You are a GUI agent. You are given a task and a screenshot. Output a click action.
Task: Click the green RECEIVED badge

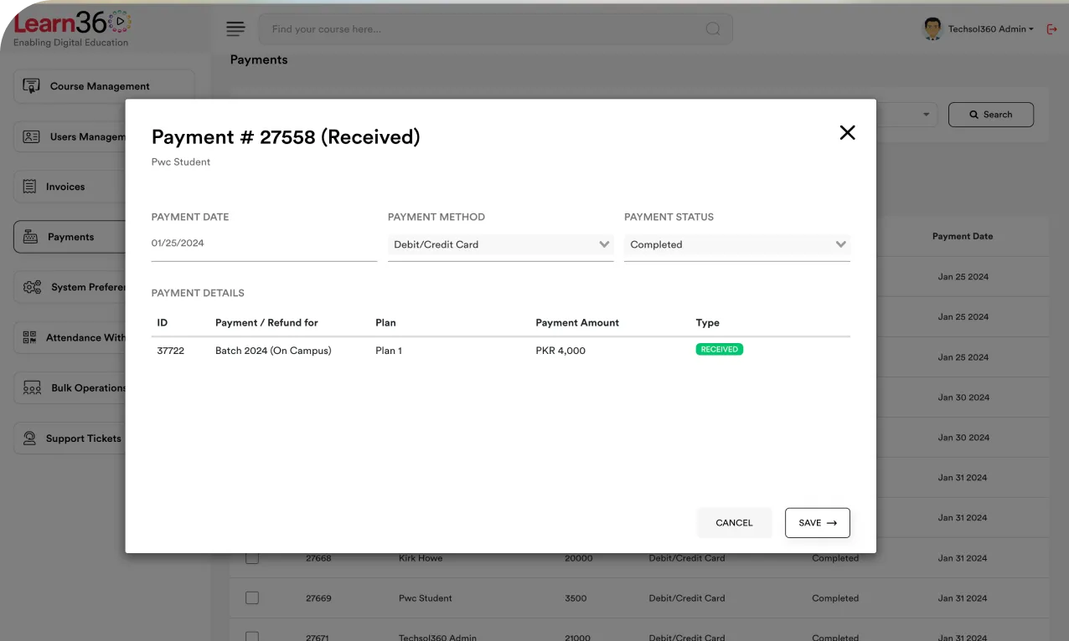point(720,349)
